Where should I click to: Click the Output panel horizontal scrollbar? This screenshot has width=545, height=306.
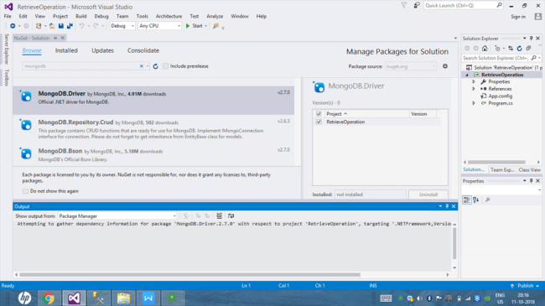(189, 275)
